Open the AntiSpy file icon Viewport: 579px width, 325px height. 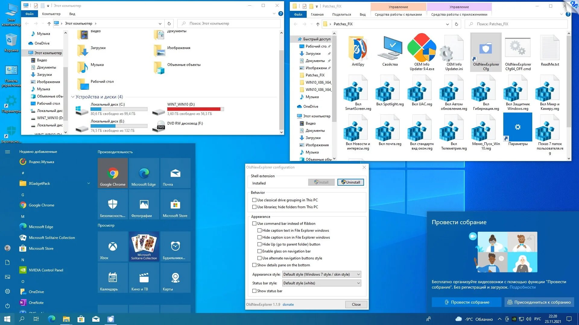(x=358, y=49)
